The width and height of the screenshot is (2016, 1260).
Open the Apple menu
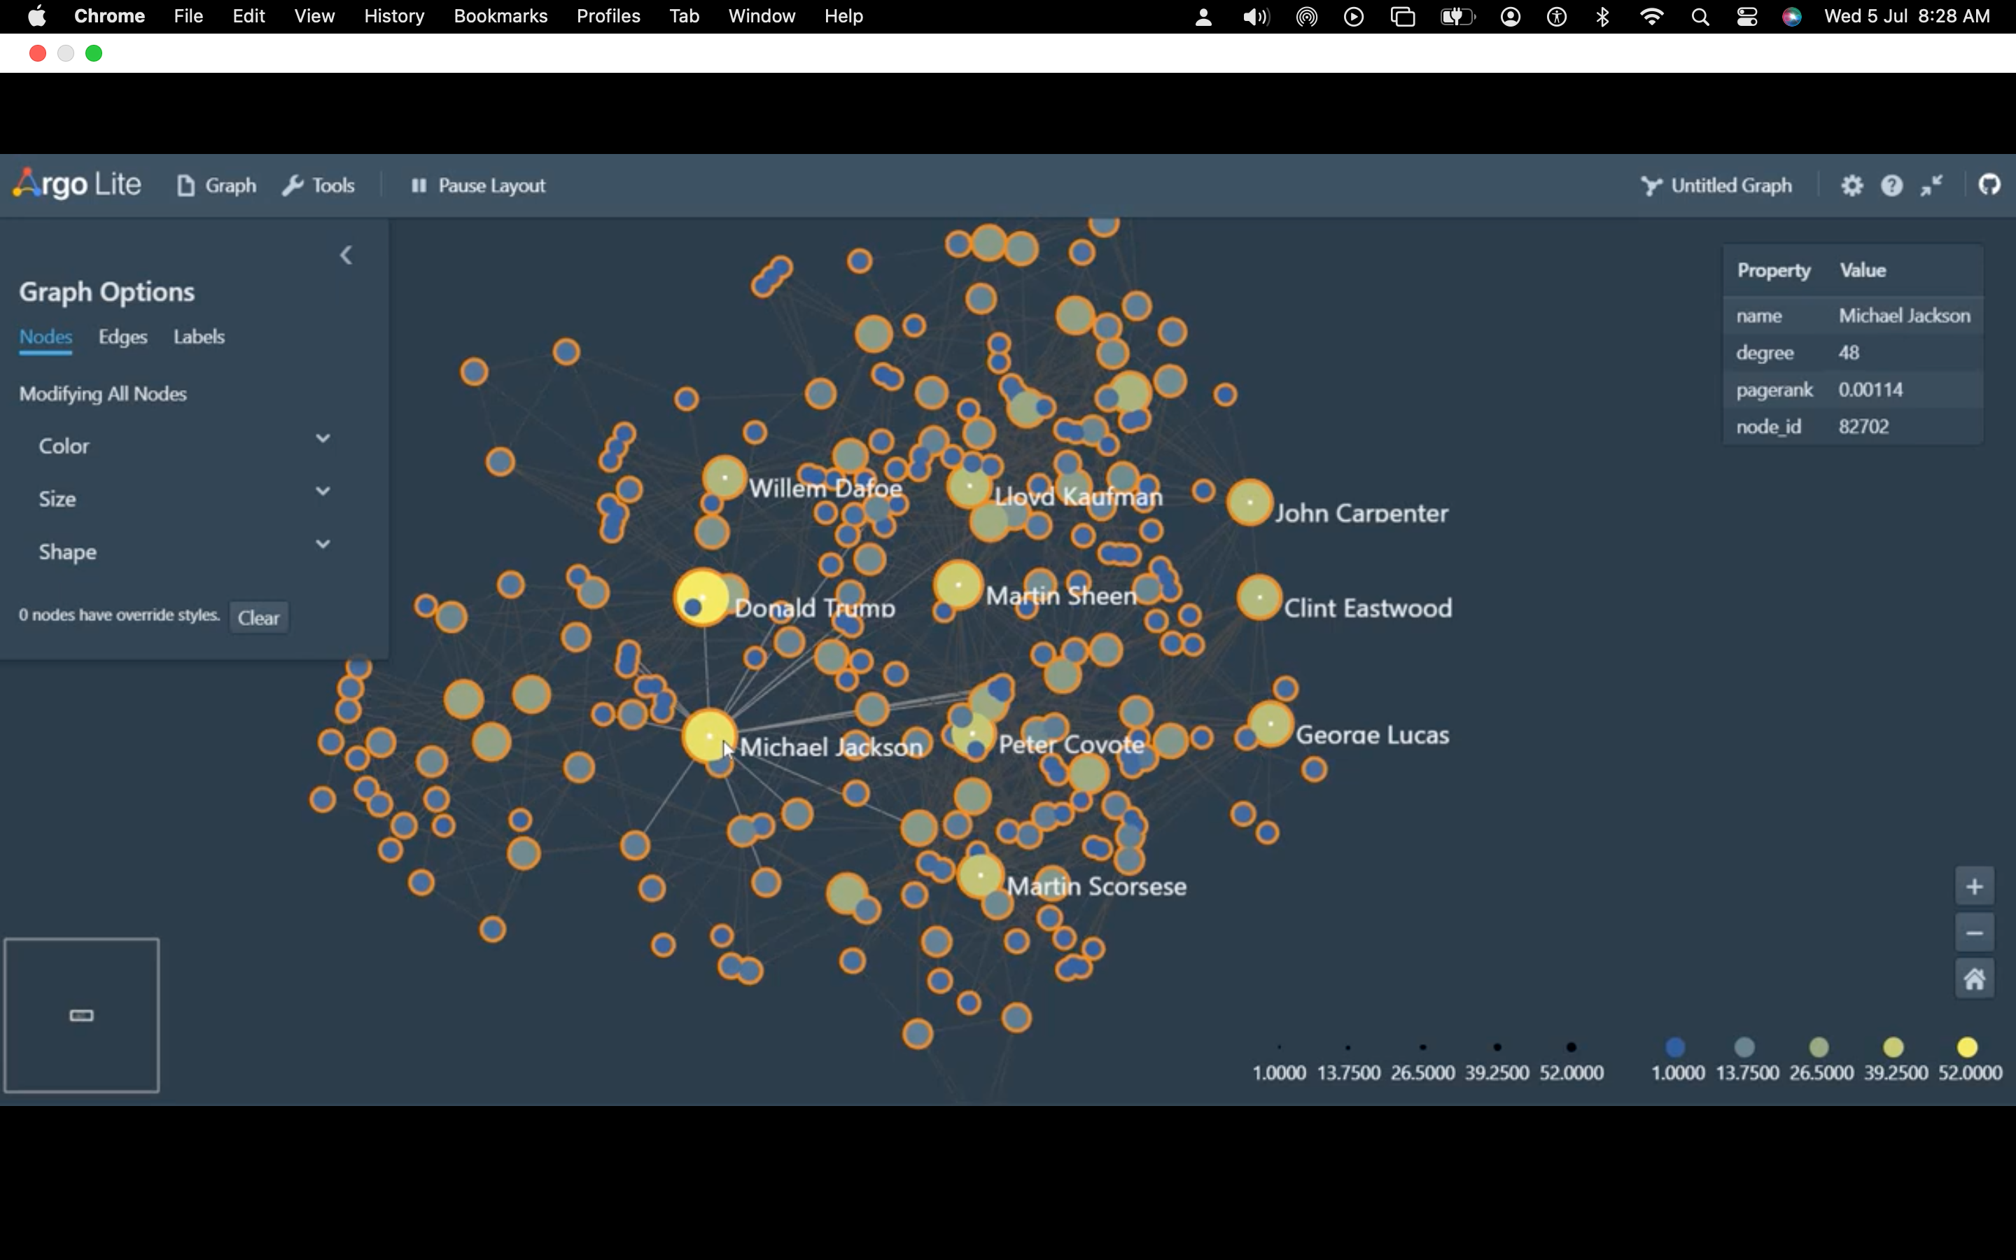pyautogui.click(x=36, y=16)
